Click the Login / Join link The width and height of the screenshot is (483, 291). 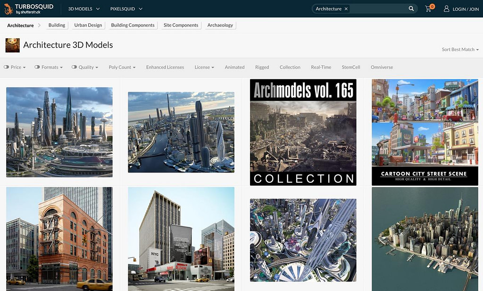(x=466, y=9)
